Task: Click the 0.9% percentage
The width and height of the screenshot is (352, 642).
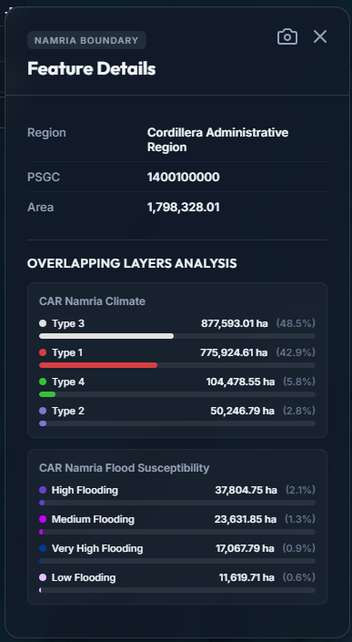Action: click(x=299, y=548)
